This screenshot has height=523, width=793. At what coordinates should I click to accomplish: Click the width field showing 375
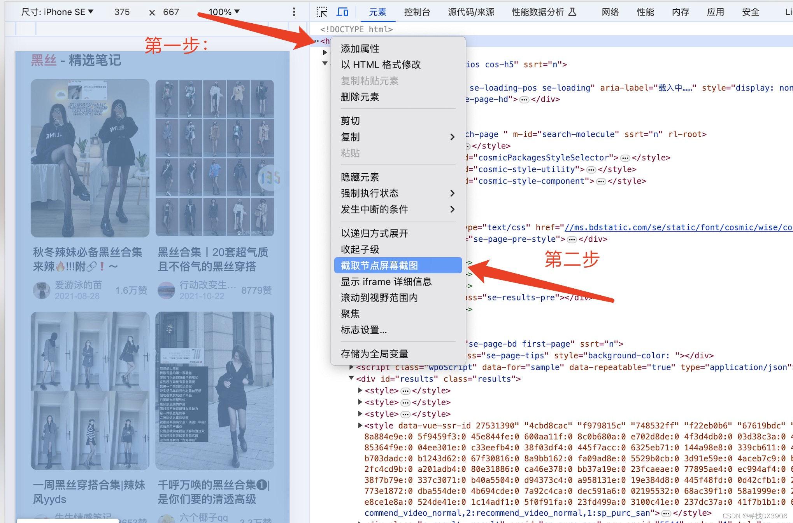coord(122,12)
